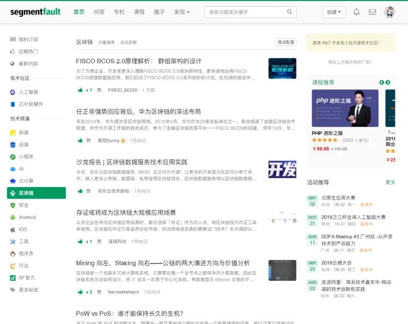408x324 pixels.
Task: Open the 圈子 nav tab
Action: coord(159,12)
